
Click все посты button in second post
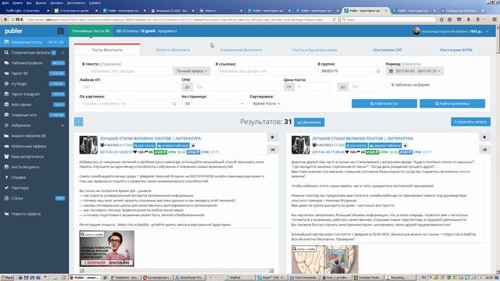point(356,146)
